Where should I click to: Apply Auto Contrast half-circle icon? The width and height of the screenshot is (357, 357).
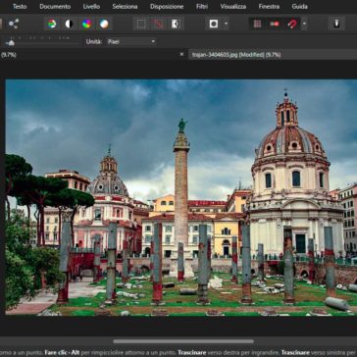coord(69,24)
